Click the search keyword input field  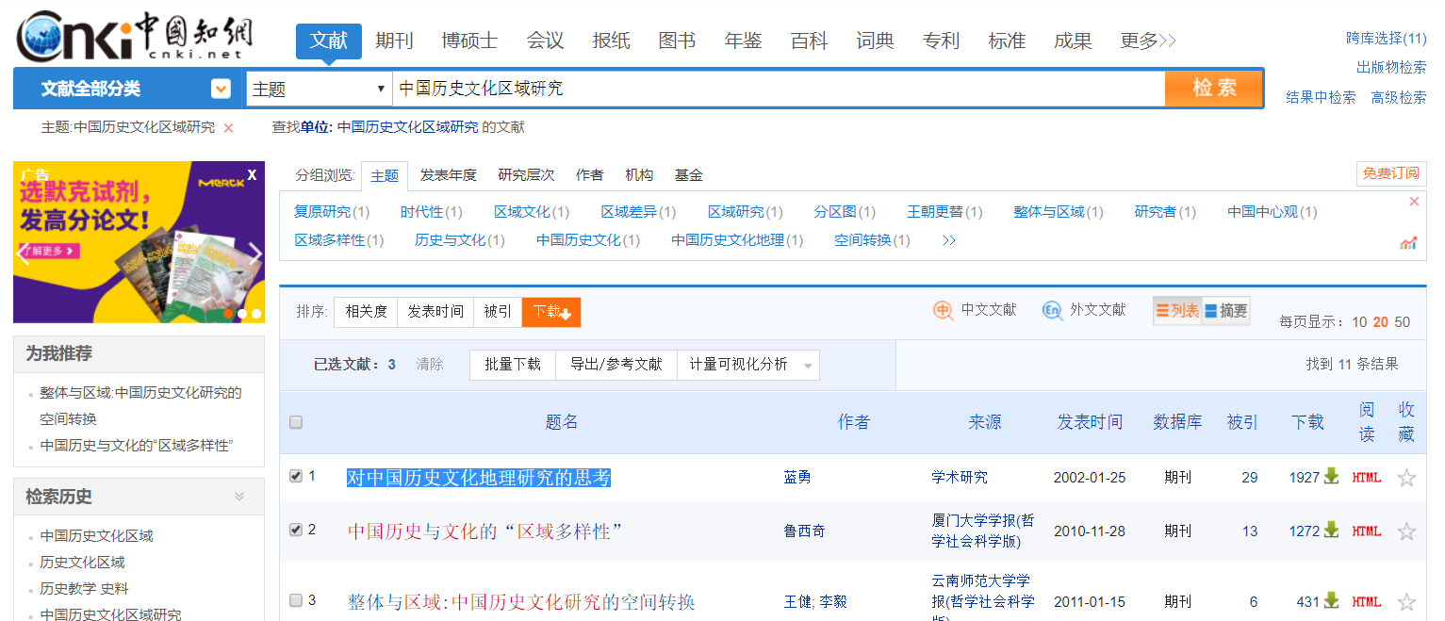coord(778,89)
